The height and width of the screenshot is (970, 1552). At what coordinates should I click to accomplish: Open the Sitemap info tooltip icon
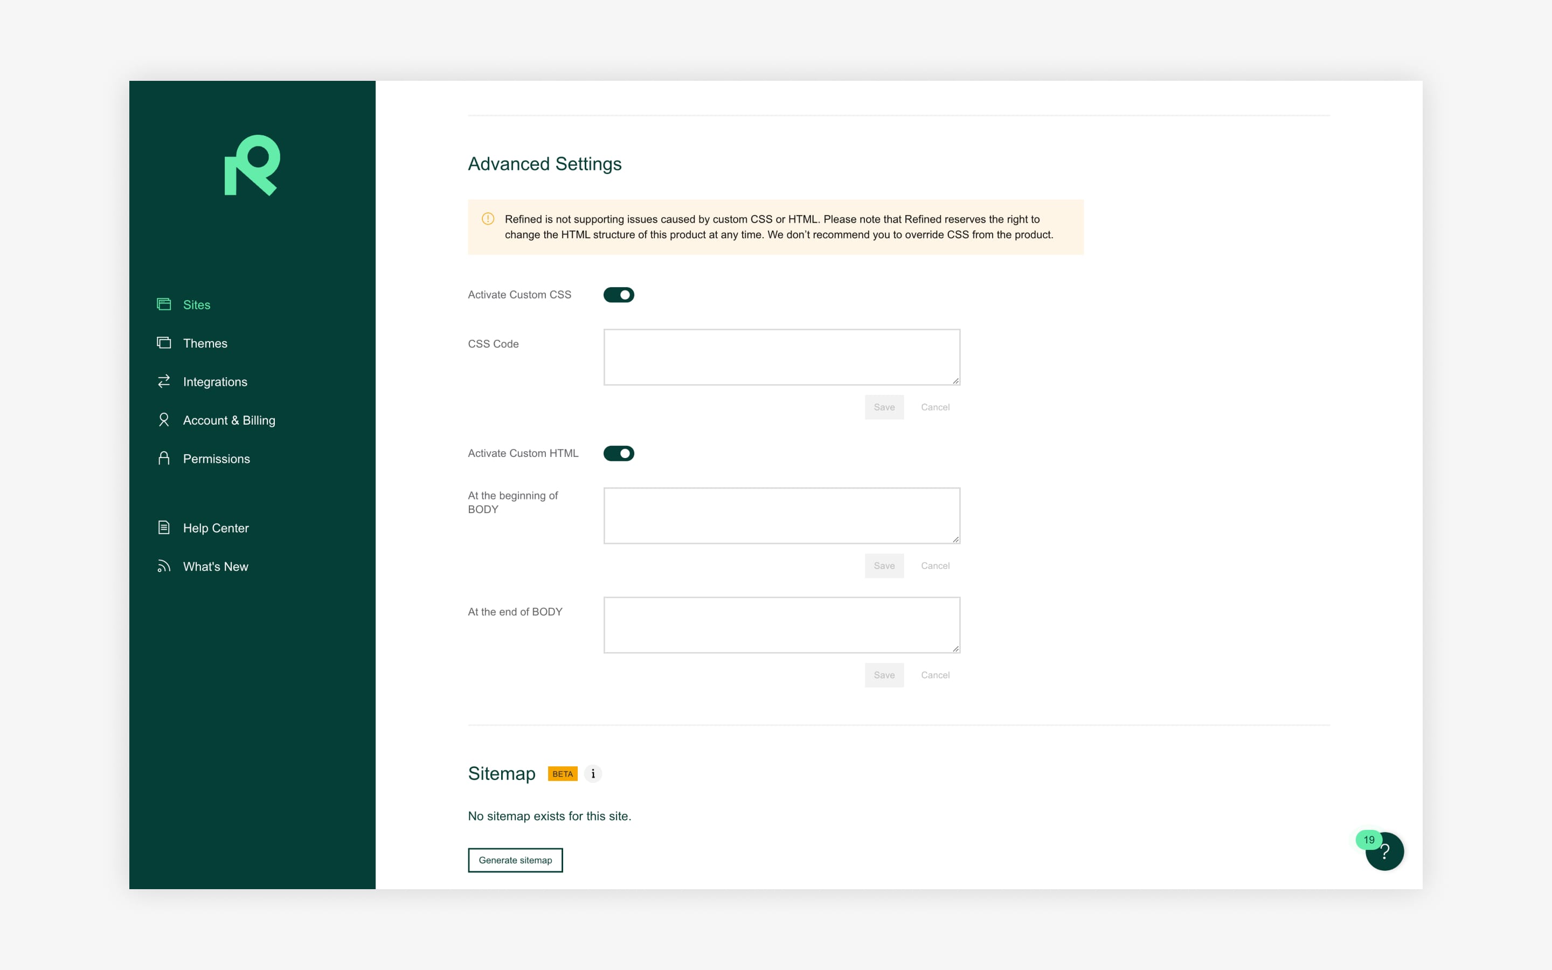click(593, 774)
